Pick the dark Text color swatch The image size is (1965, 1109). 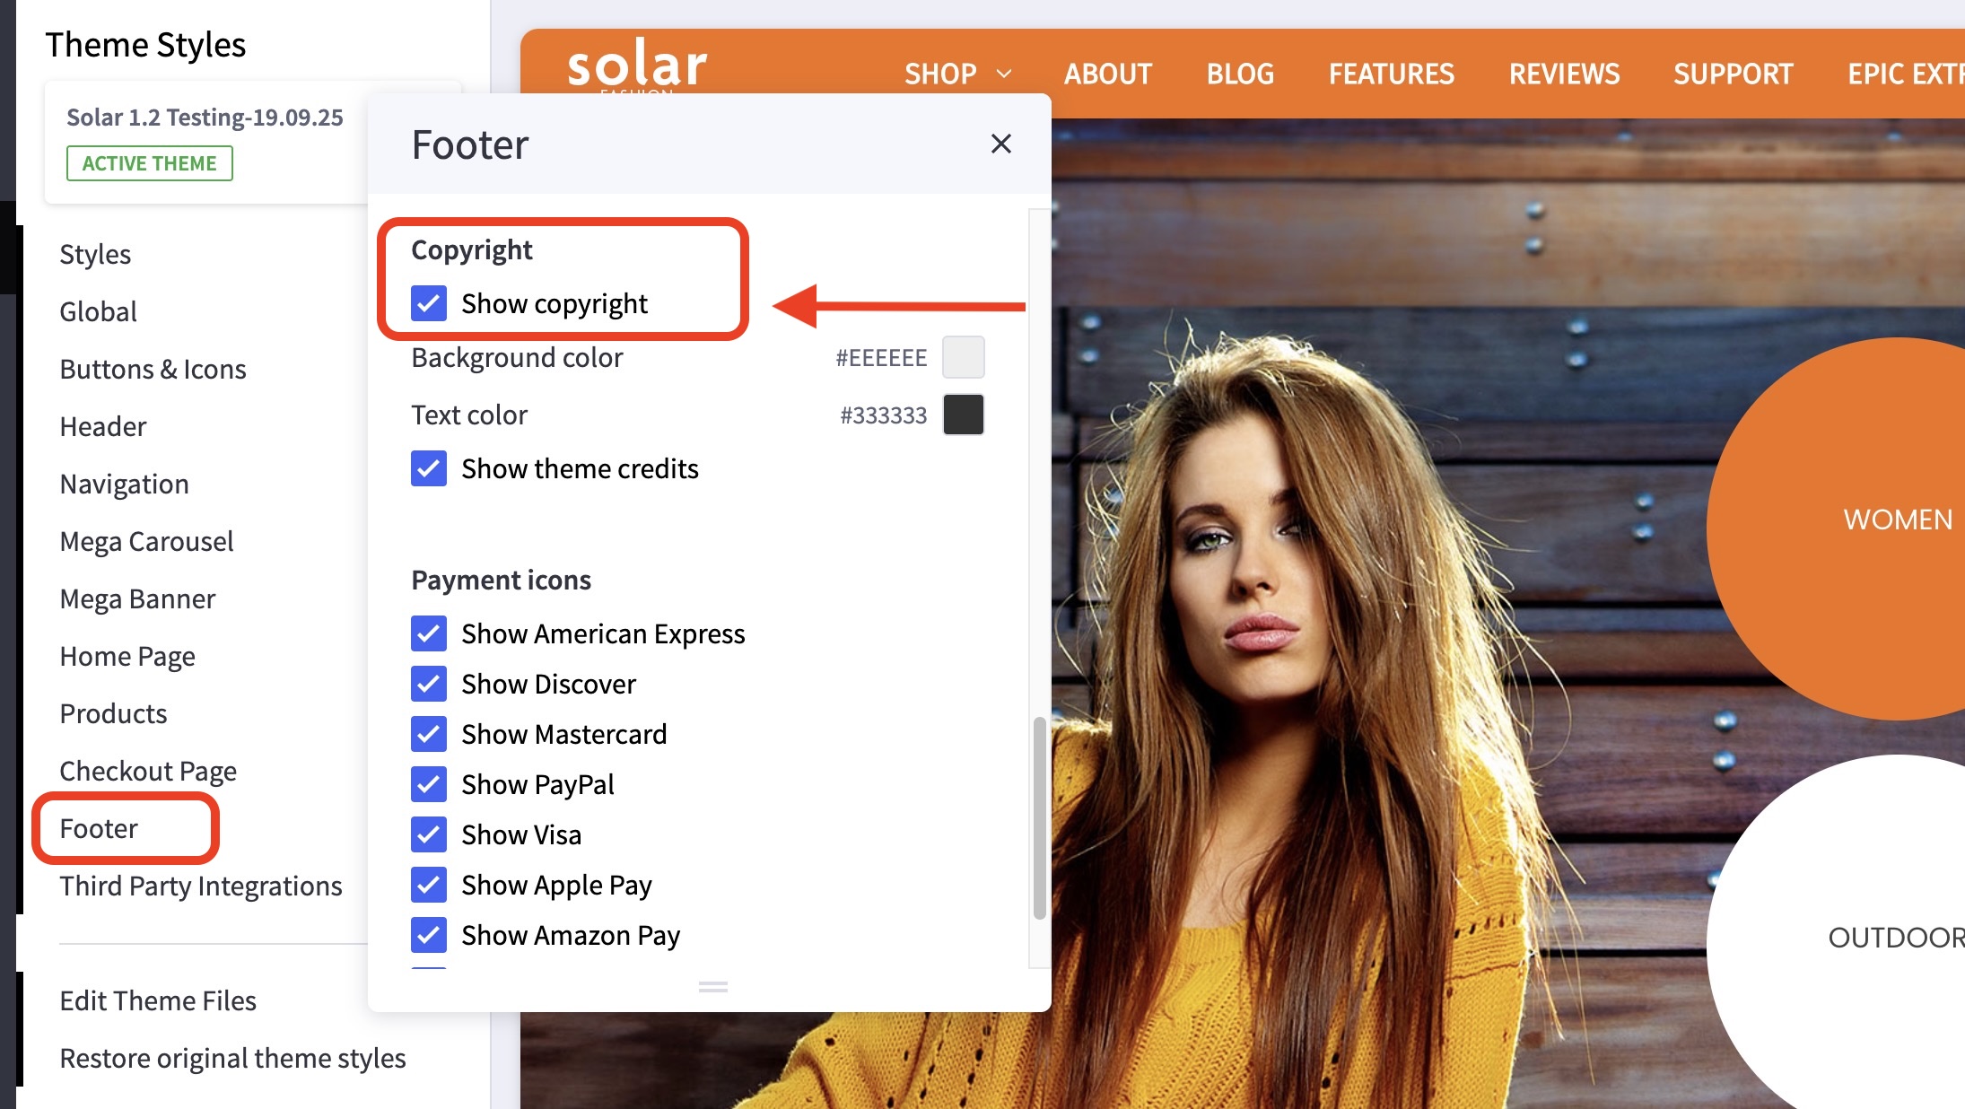tap(963, 415)
